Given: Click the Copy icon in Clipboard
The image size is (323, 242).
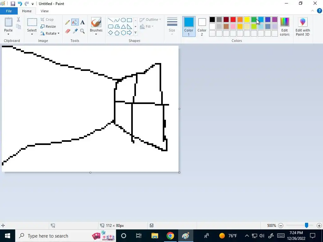Looking at the screenshot, I should coord(18,26).
